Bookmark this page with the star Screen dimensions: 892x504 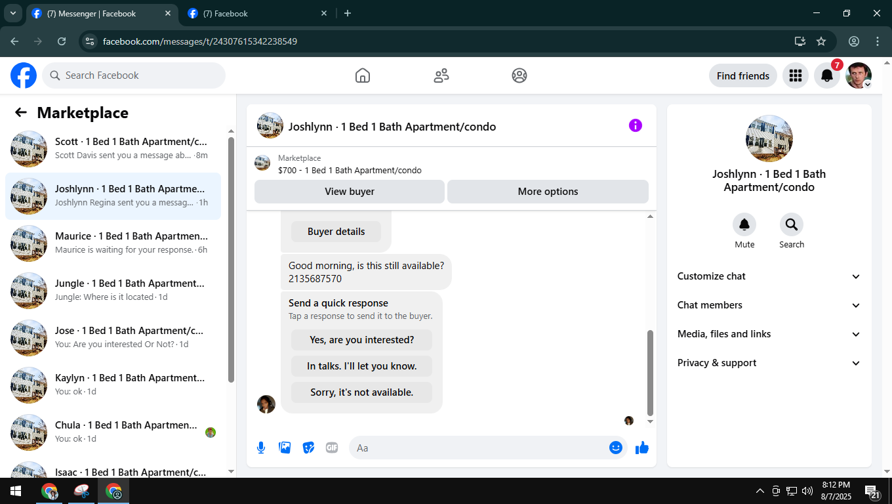(x=821, y=41)
